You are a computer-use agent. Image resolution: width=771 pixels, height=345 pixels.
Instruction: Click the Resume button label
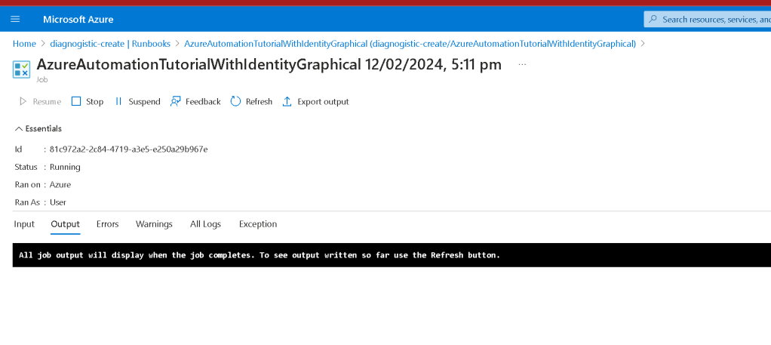(47, 102)
